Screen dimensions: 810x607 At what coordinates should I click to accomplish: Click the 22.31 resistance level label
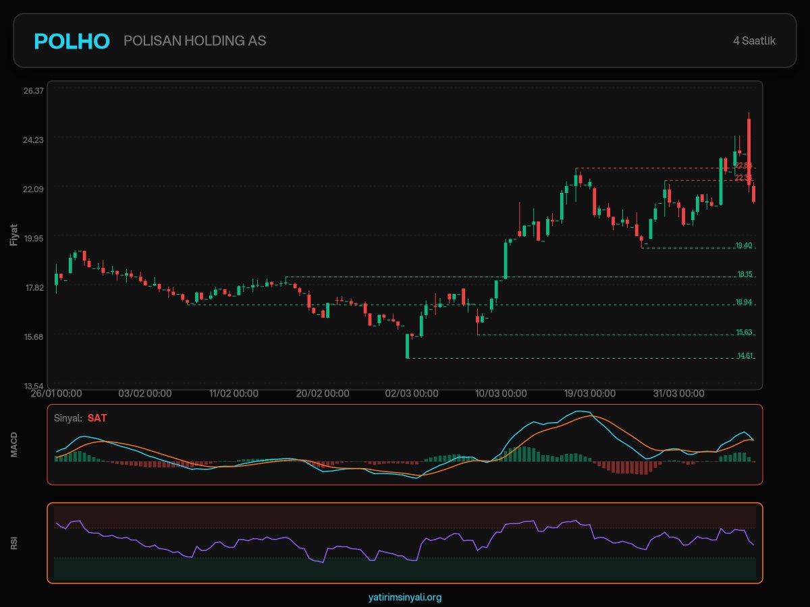743,178
